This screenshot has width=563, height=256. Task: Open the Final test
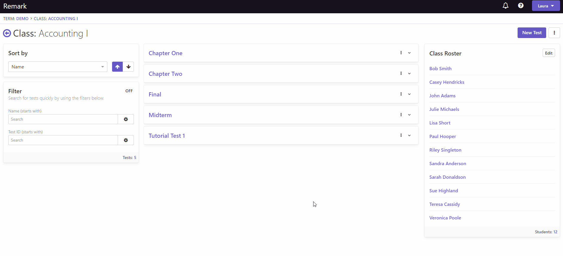[155, 94]
